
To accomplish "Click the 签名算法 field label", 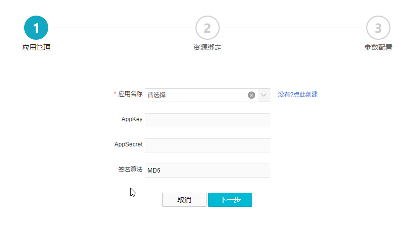I will click(130, 170).
